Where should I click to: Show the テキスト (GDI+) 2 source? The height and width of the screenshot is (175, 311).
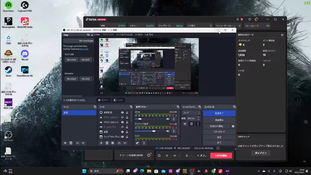tap(122, 117)
